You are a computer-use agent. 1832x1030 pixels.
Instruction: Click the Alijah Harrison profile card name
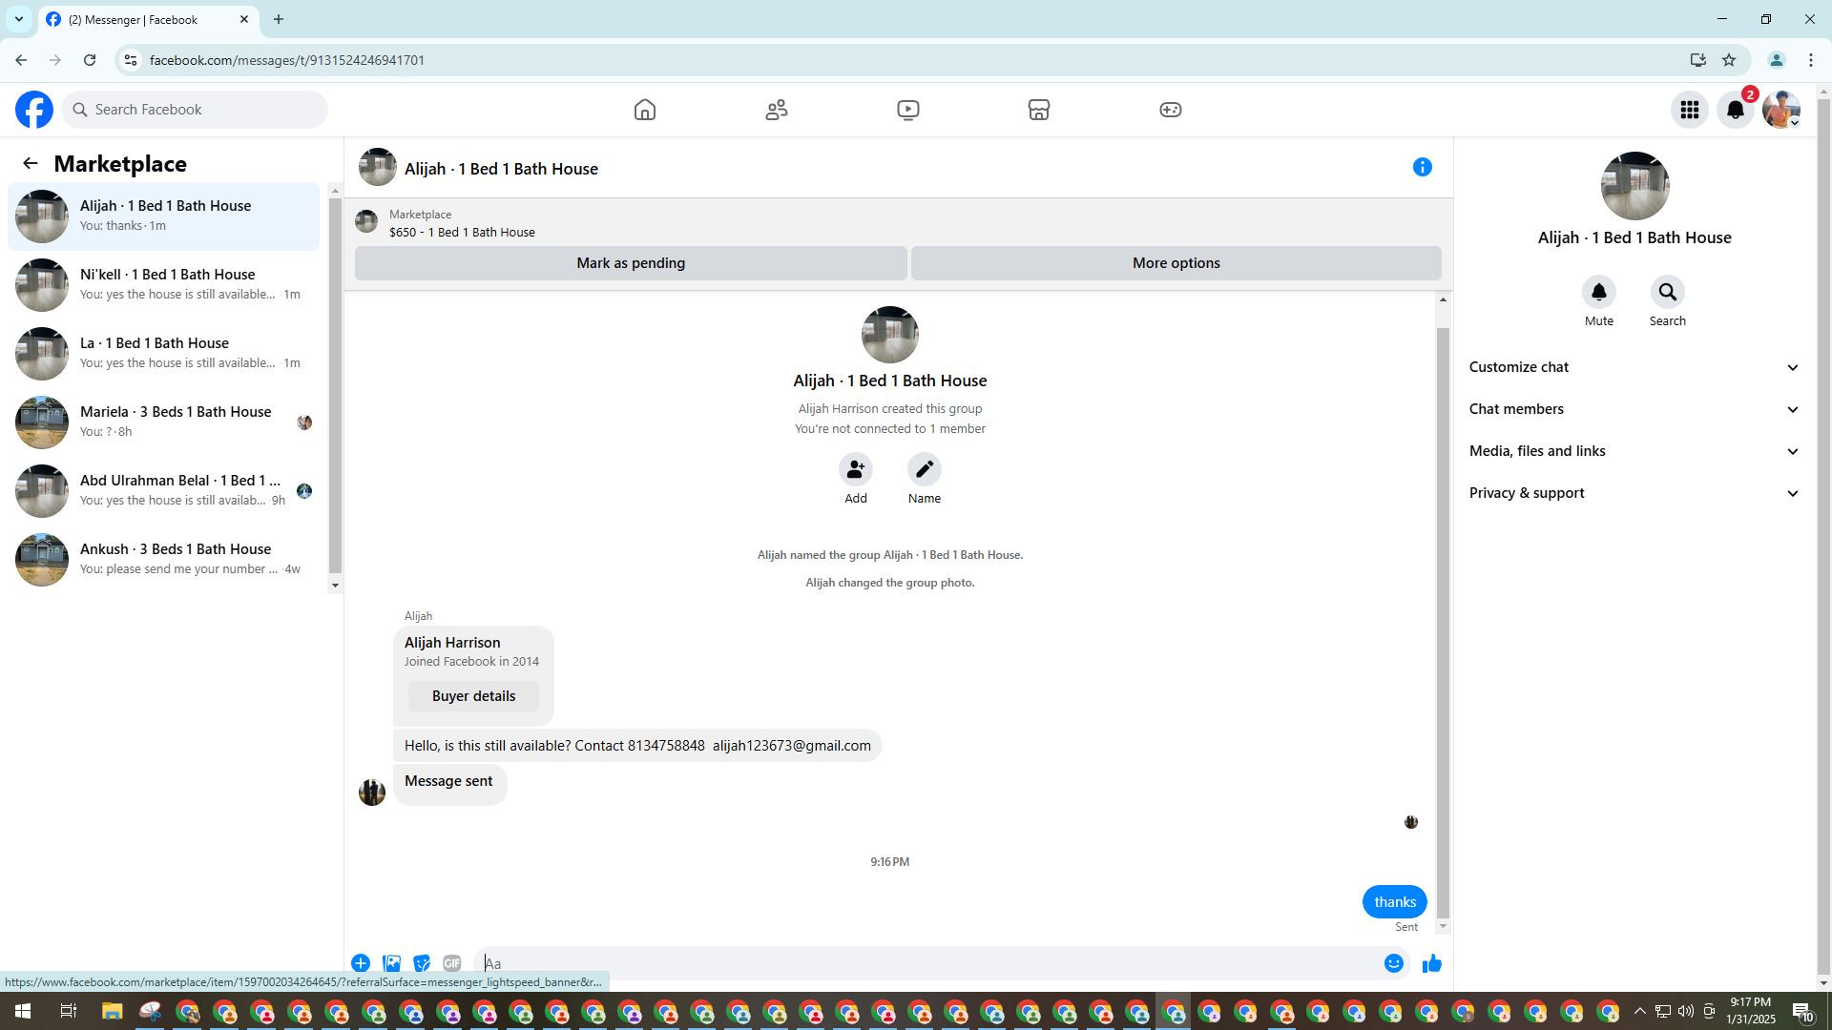[452, 643]
